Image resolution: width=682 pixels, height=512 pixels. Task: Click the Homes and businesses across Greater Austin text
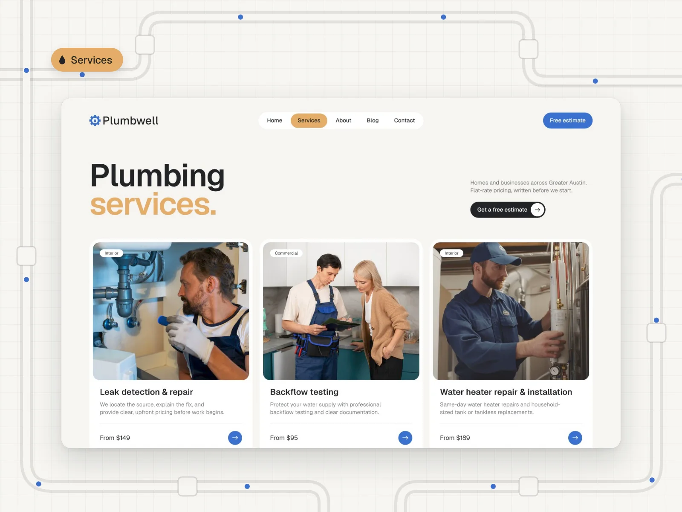point(529,186)
